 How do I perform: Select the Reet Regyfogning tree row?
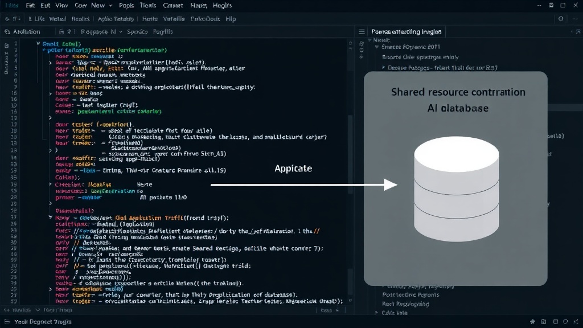405,304
